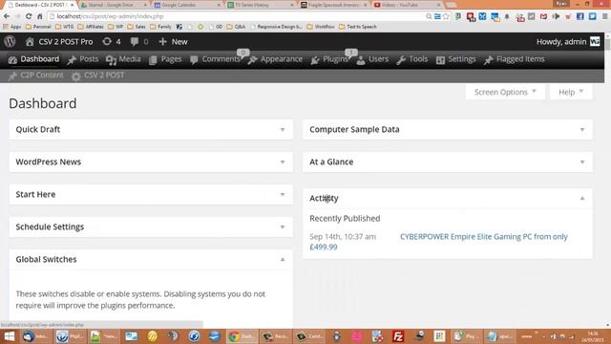Open updates indicator showing 4
This screenshot has height=344, width=611.
point(112,41)
